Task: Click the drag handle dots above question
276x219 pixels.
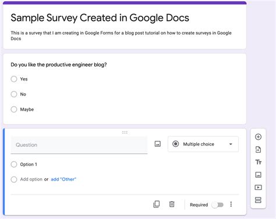Action: (125, 132)
